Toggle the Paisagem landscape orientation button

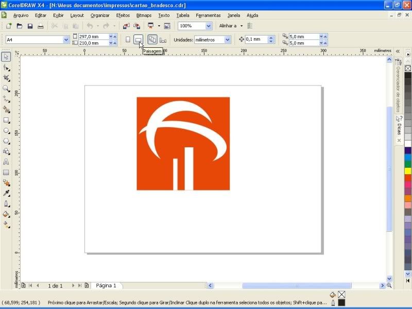[x=138, y=40]
